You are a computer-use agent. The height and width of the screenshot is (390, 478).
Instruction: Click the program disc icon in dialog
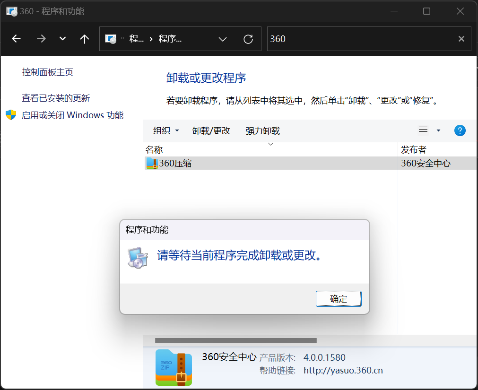(x=138, y=258)
